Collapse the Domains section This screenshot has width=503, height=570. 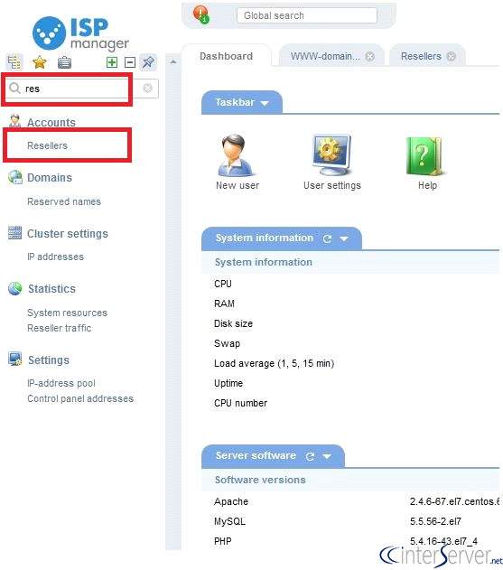click(x=50, y=177)
